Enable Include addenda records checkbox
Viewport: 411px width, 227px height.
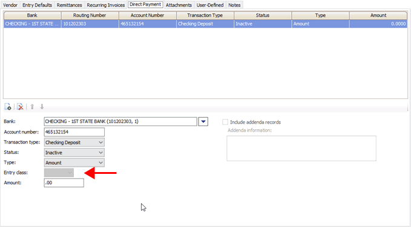coord(225,122)
